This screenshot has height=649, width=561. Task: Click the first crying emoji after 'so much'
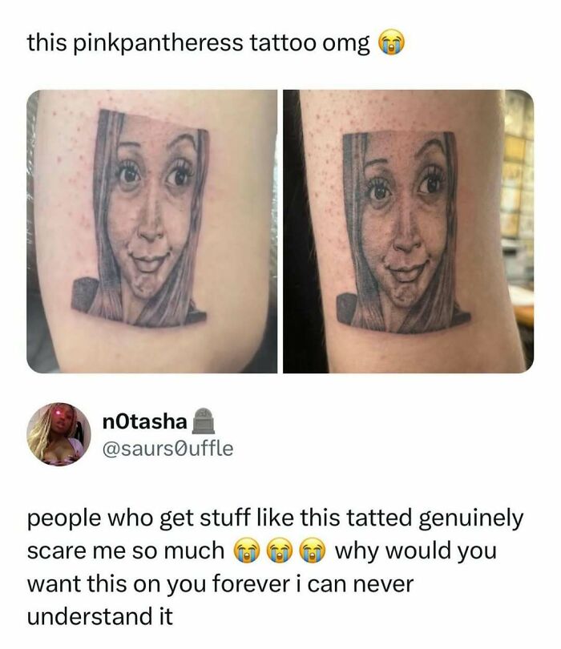point(247,551)
